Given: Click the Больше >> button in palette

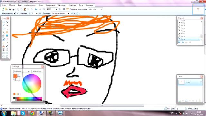Looking at the screenshot, I should (37, 72).
